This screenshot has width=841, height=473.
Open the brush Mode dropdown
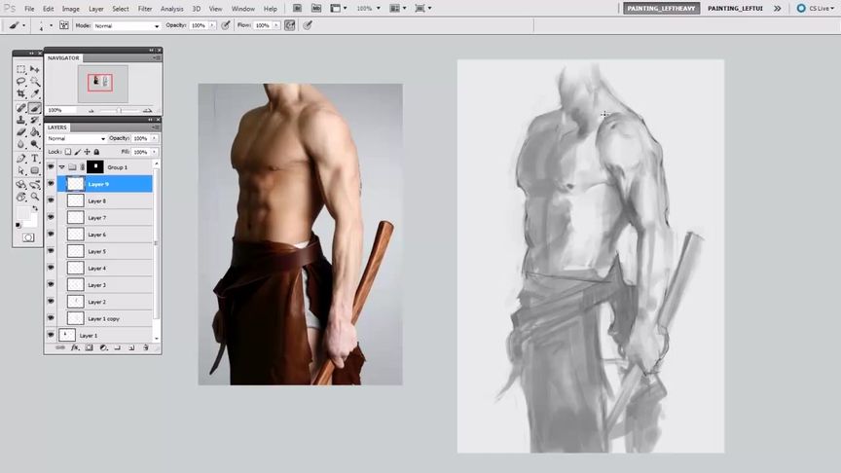(x=127, y=25)
